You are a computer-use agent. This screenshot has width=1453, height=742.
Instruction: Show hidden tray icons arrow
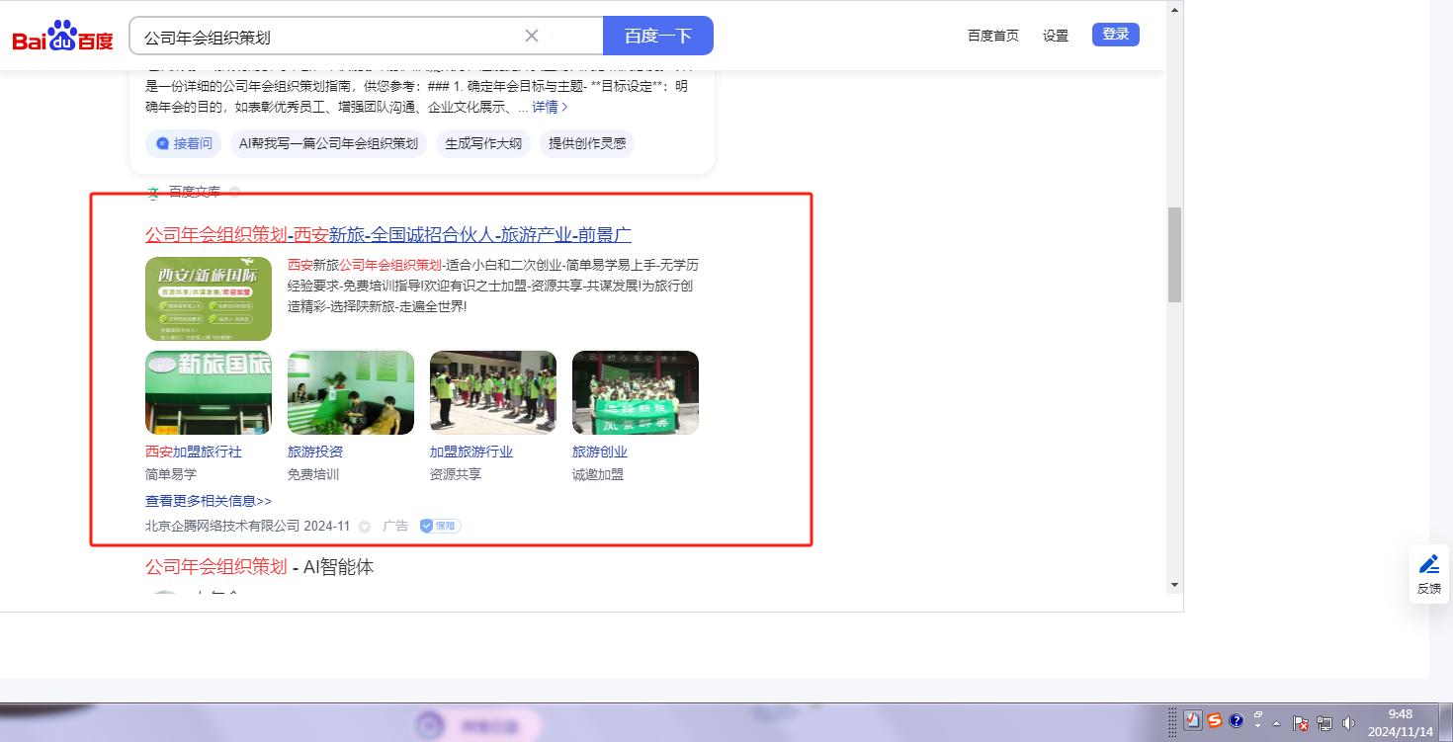tap(1276, 722)
